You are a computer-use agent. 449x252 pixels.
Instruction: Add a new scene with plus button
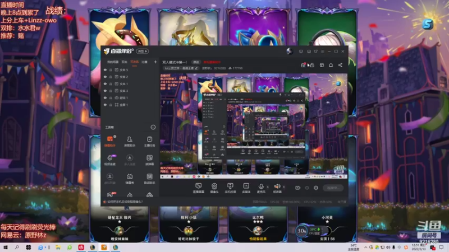(x=155, y=62)
